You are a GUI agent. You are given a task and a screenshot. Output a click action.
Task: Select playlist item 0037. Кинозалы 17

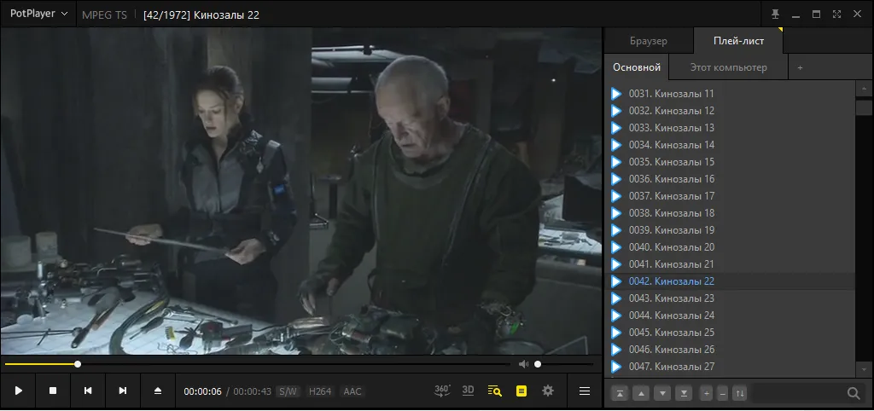pyautogui.click(x=730, y=196)
